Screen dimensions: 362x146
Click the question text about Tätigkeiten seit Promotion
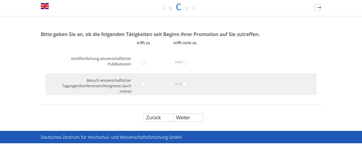click(x=150, y=34)
